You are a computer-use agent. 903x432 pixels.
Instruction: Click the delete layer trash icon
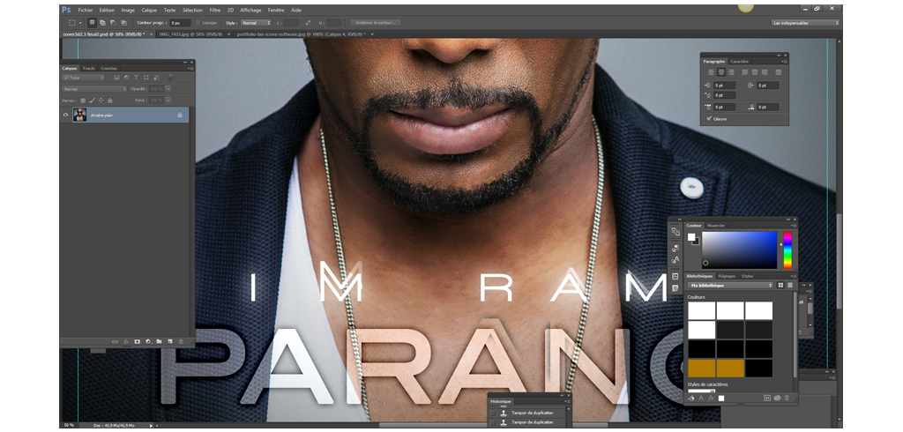point(181,340)
